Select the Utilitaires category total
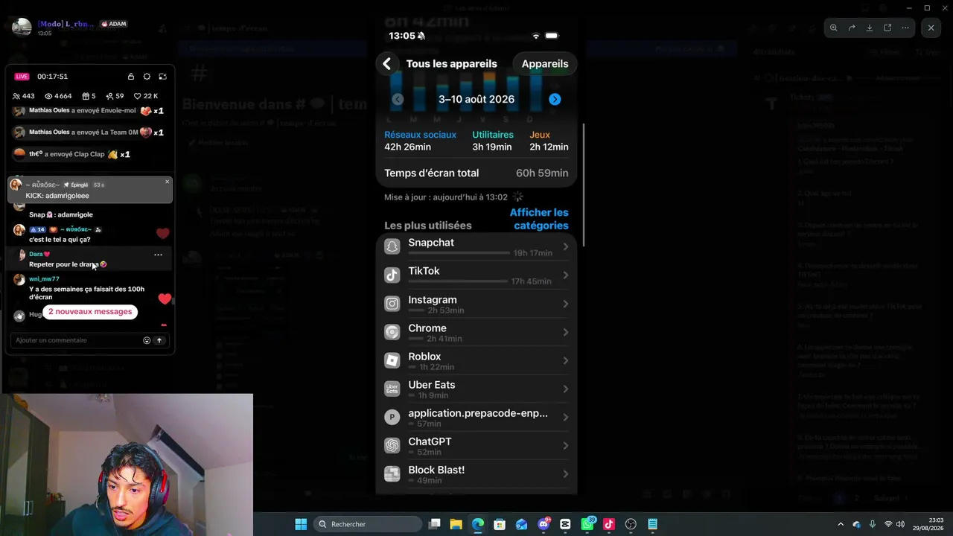This screenshot has height=536, width=953. 493,141
